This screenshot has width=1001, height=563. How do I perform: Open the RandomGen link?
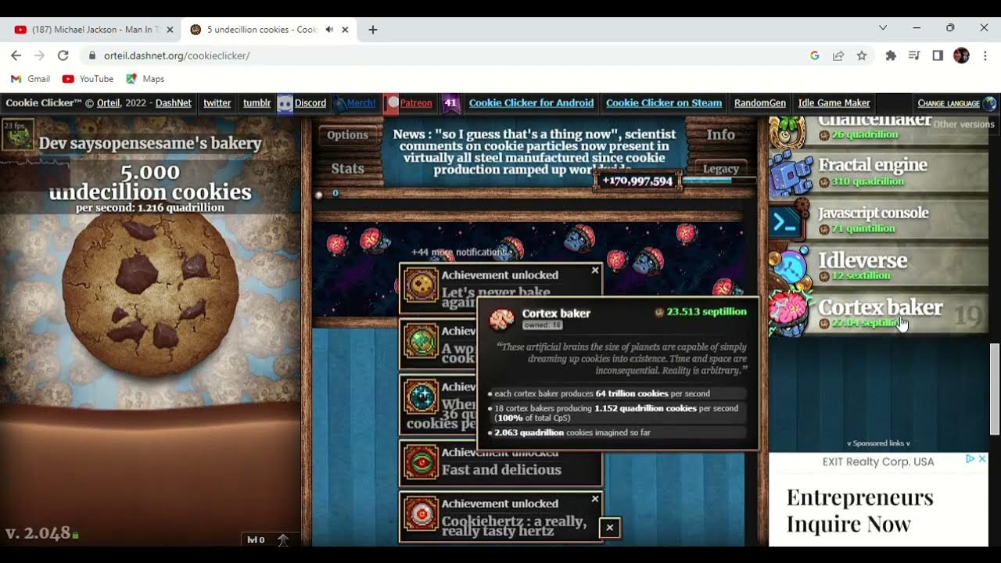pos(760,103)
